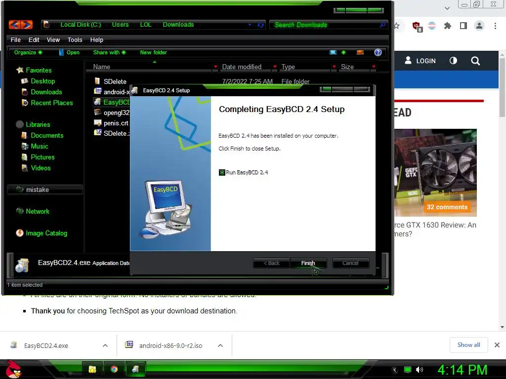Expand EasyBCD2.4.exe download options arrow
The width and height of the screenshot is (506, 379).
click(x=105, y=345)
